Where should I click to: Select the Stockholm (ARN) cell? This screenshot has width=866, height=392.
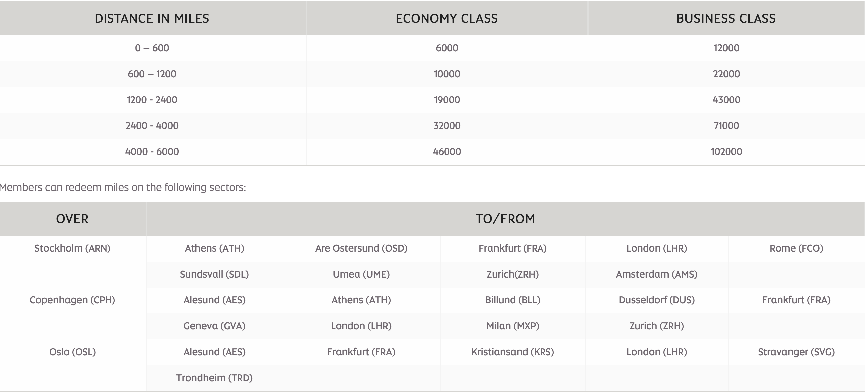coord(72,248)
